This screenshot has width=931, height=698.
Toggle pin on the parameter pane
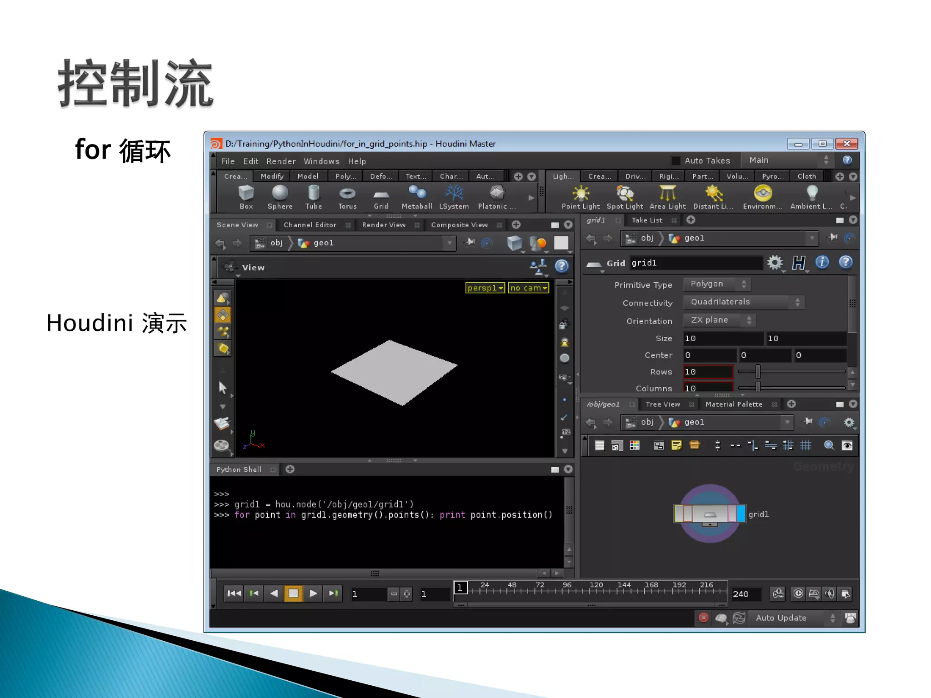click(833, 238)
